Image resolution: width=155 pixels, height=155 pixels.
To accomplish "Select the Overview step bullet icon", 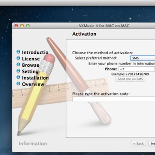I will (18, 83).
